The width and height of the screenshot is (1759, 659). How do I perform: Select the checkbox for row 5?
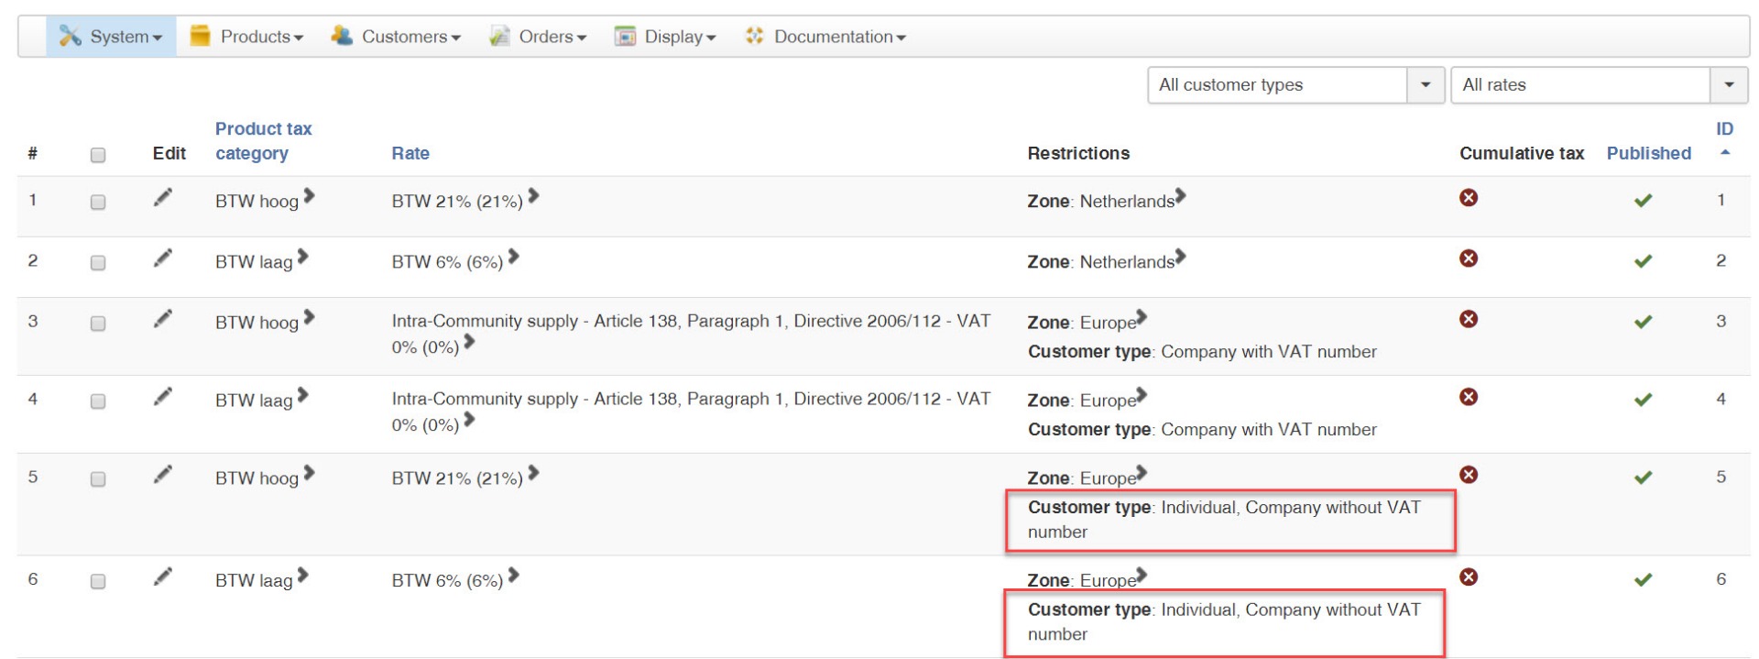98,479
